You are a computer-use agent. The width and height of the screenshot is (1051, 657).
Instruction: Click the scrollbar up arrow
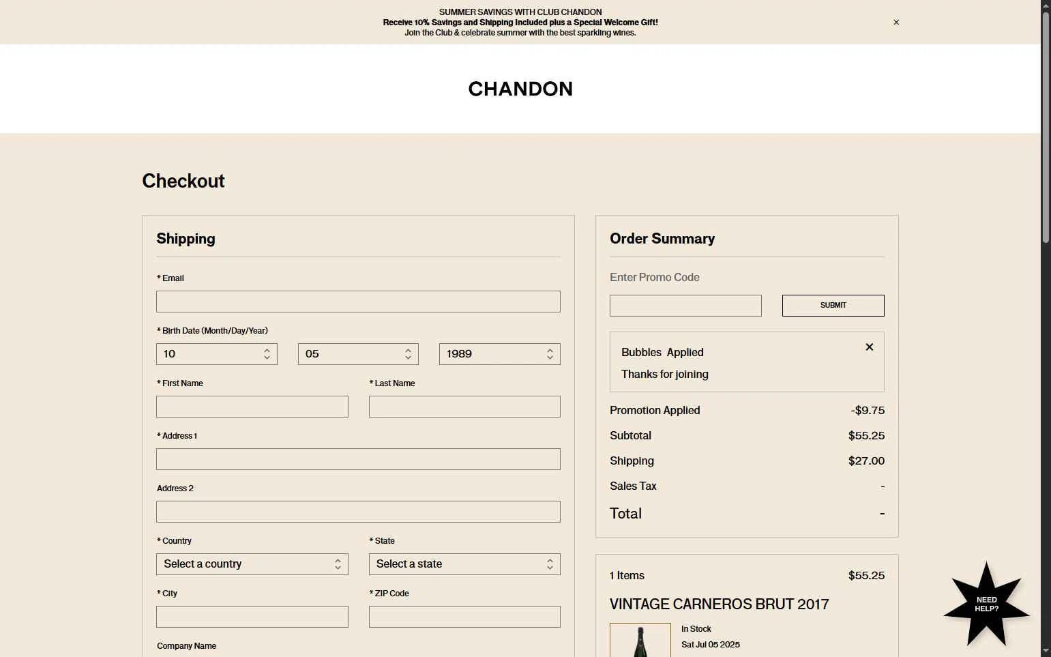1046,5
